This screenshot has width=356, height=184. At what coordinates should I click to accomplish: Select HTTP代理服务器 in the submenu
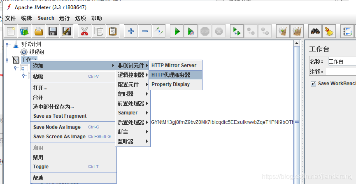point(175,75)
